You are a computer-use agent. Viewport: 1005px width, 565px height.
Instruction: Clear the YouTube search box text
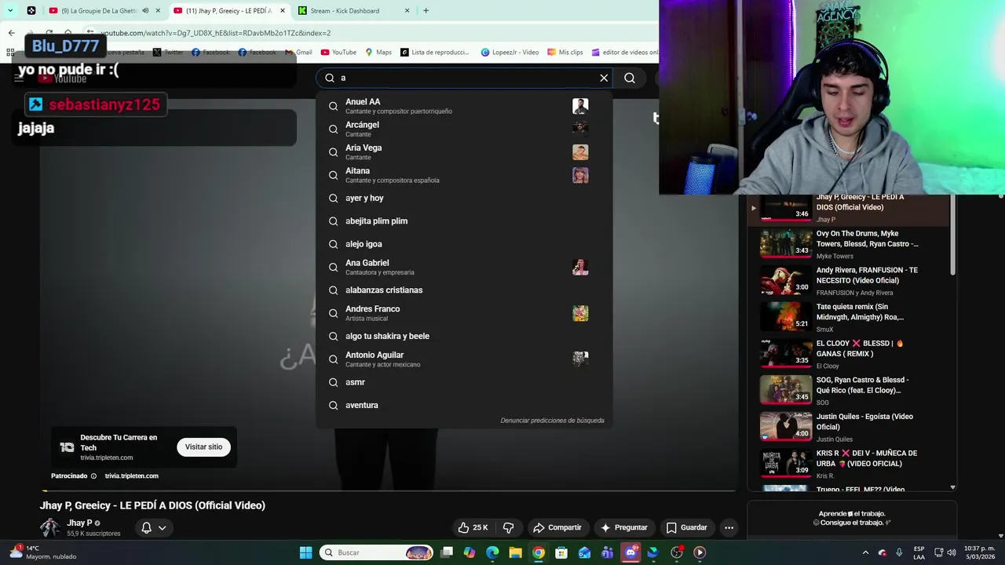coord(604,78)
